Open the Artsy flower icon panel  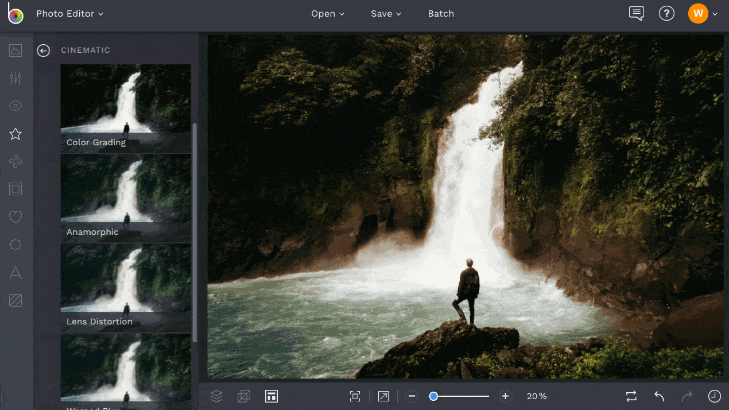15,162
